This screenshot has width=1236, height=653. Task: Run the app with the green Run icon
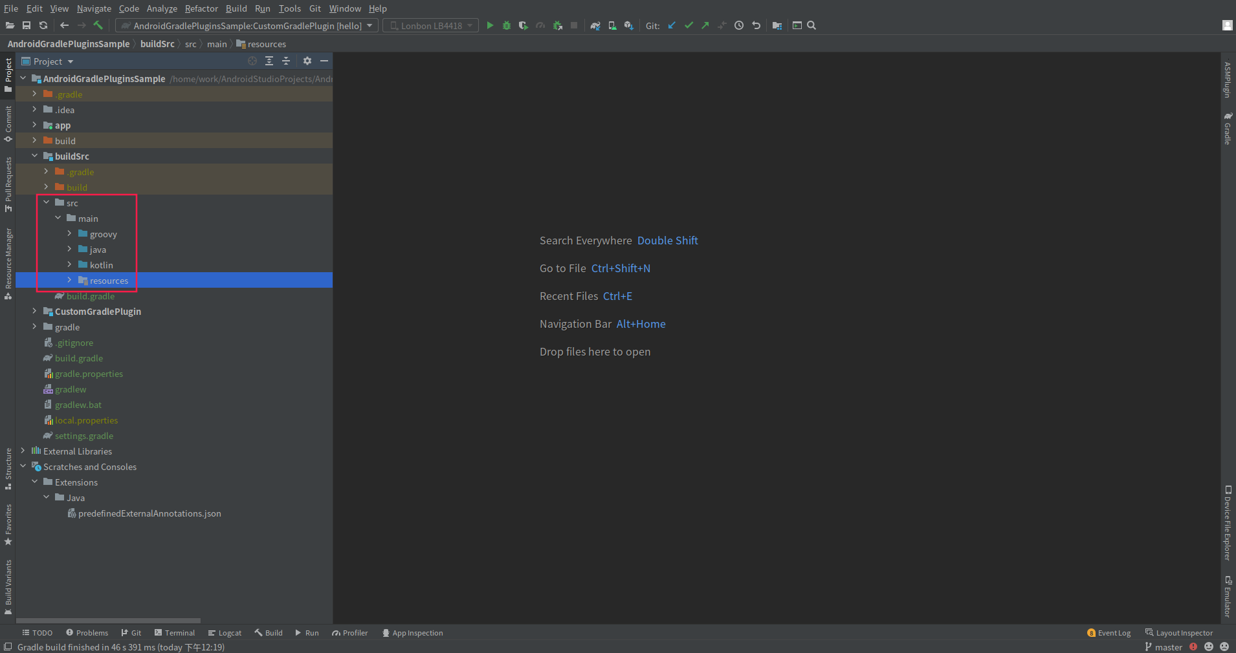(x=491, y=26)
